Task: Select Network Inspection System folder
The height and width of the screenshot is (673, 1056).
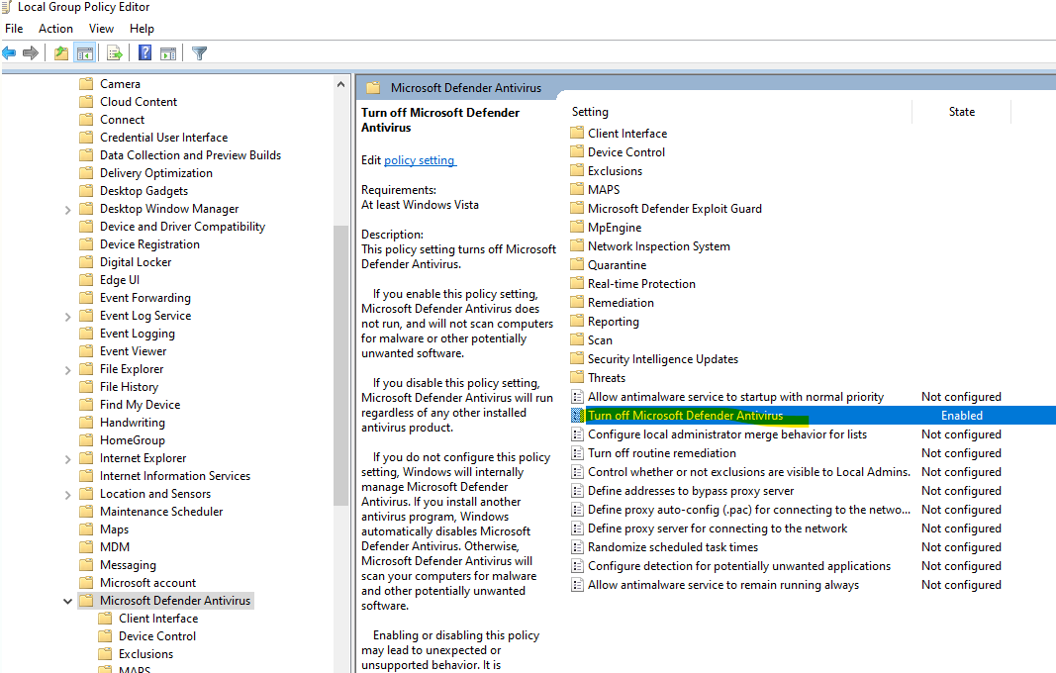Action: [659, 246]
